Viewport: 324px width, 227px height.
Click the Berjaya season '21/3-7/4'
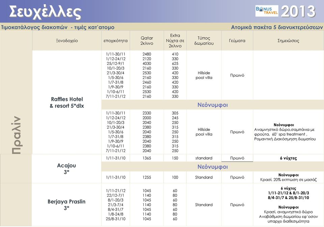coord(115,205)
